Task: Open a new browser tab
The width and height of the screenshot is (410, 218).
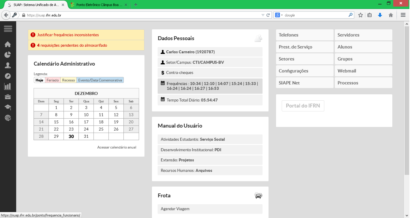Action: [136, 5]
